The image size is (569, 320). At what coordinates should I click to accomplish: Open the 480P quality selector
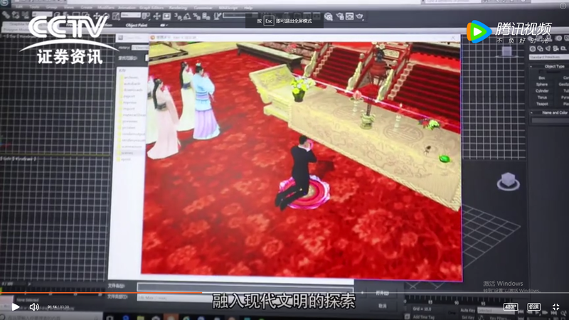pos(511,307)
